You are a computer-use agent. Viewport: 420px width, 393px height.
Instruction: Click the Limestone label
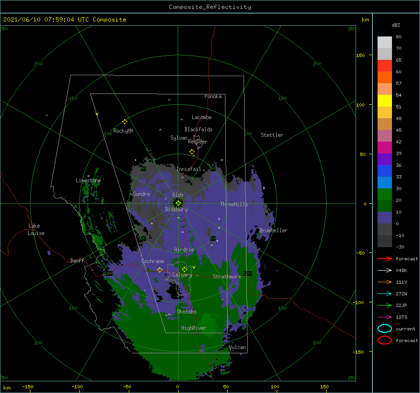(88, 180)
